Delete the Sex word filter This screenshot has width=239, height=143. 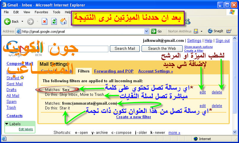(217, 92)
